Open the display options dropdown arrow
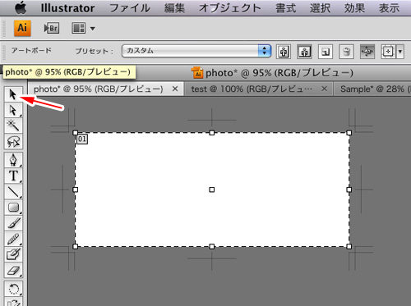Image resolution: width=411 pixels, height=306 pixels. 400,52
